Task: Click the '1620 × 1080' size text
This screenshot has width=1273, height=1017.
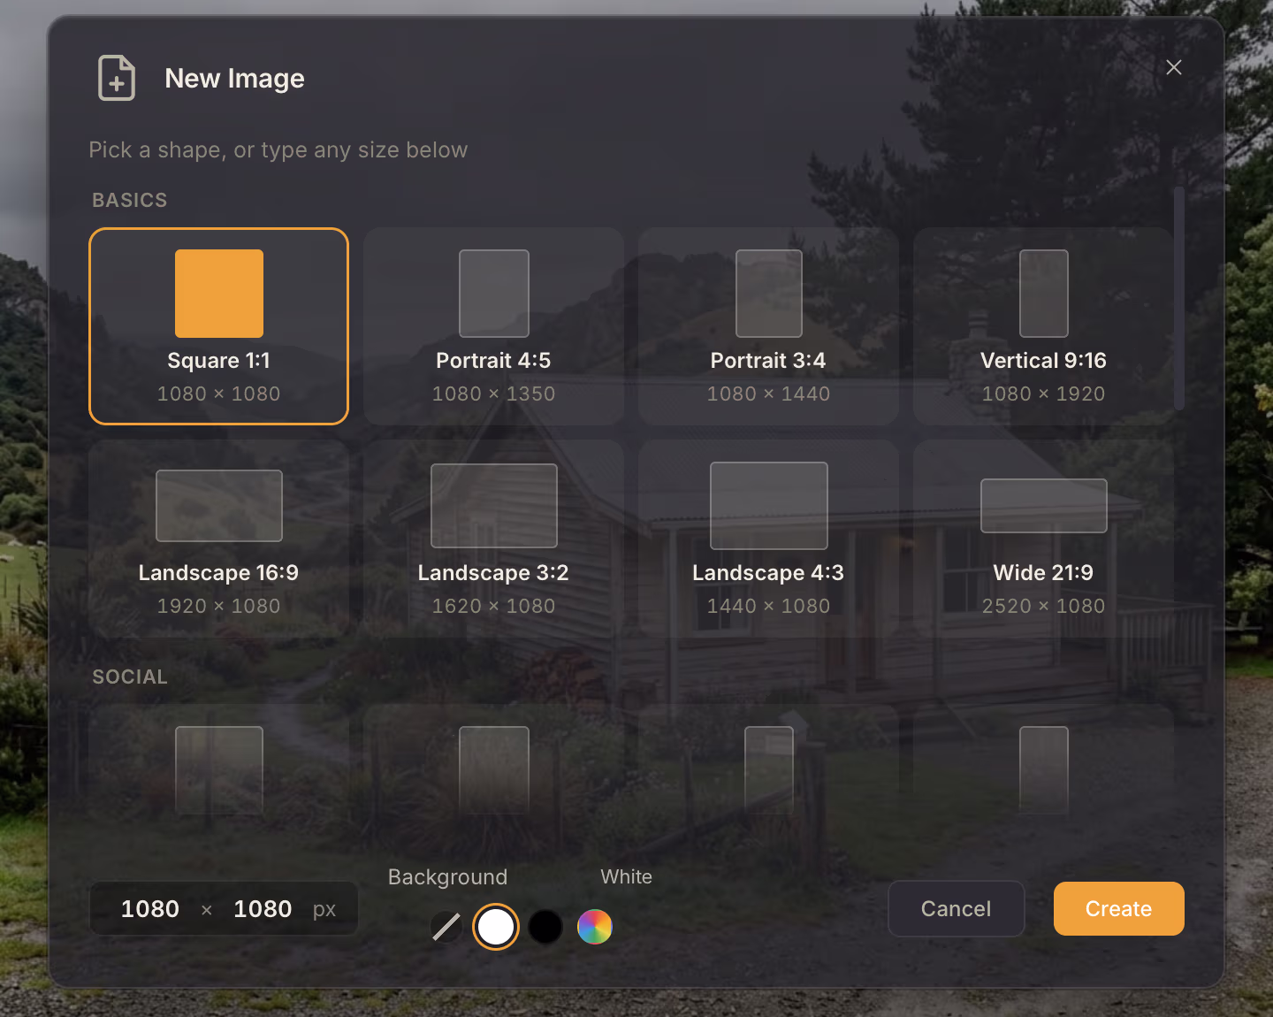Action: pos(493,606)
